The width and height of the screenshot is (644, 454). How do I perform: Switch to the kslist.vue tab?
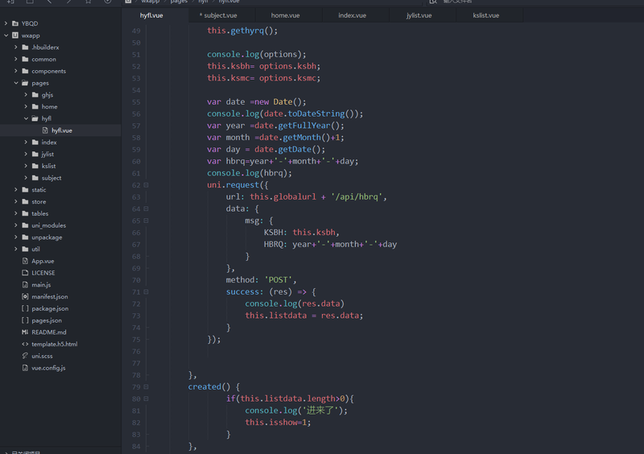489,15
